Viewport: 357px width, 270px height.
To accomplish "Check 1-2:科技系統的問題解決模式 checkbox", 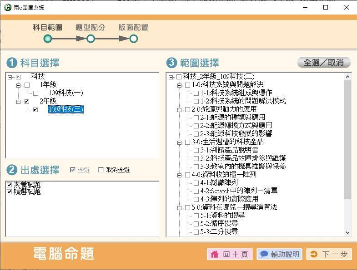I will click(x=196, y=101).
